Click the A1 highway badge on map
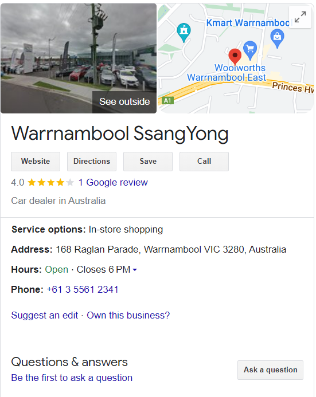The width and height of the screenshot is (316, 397). coord(167,100)
